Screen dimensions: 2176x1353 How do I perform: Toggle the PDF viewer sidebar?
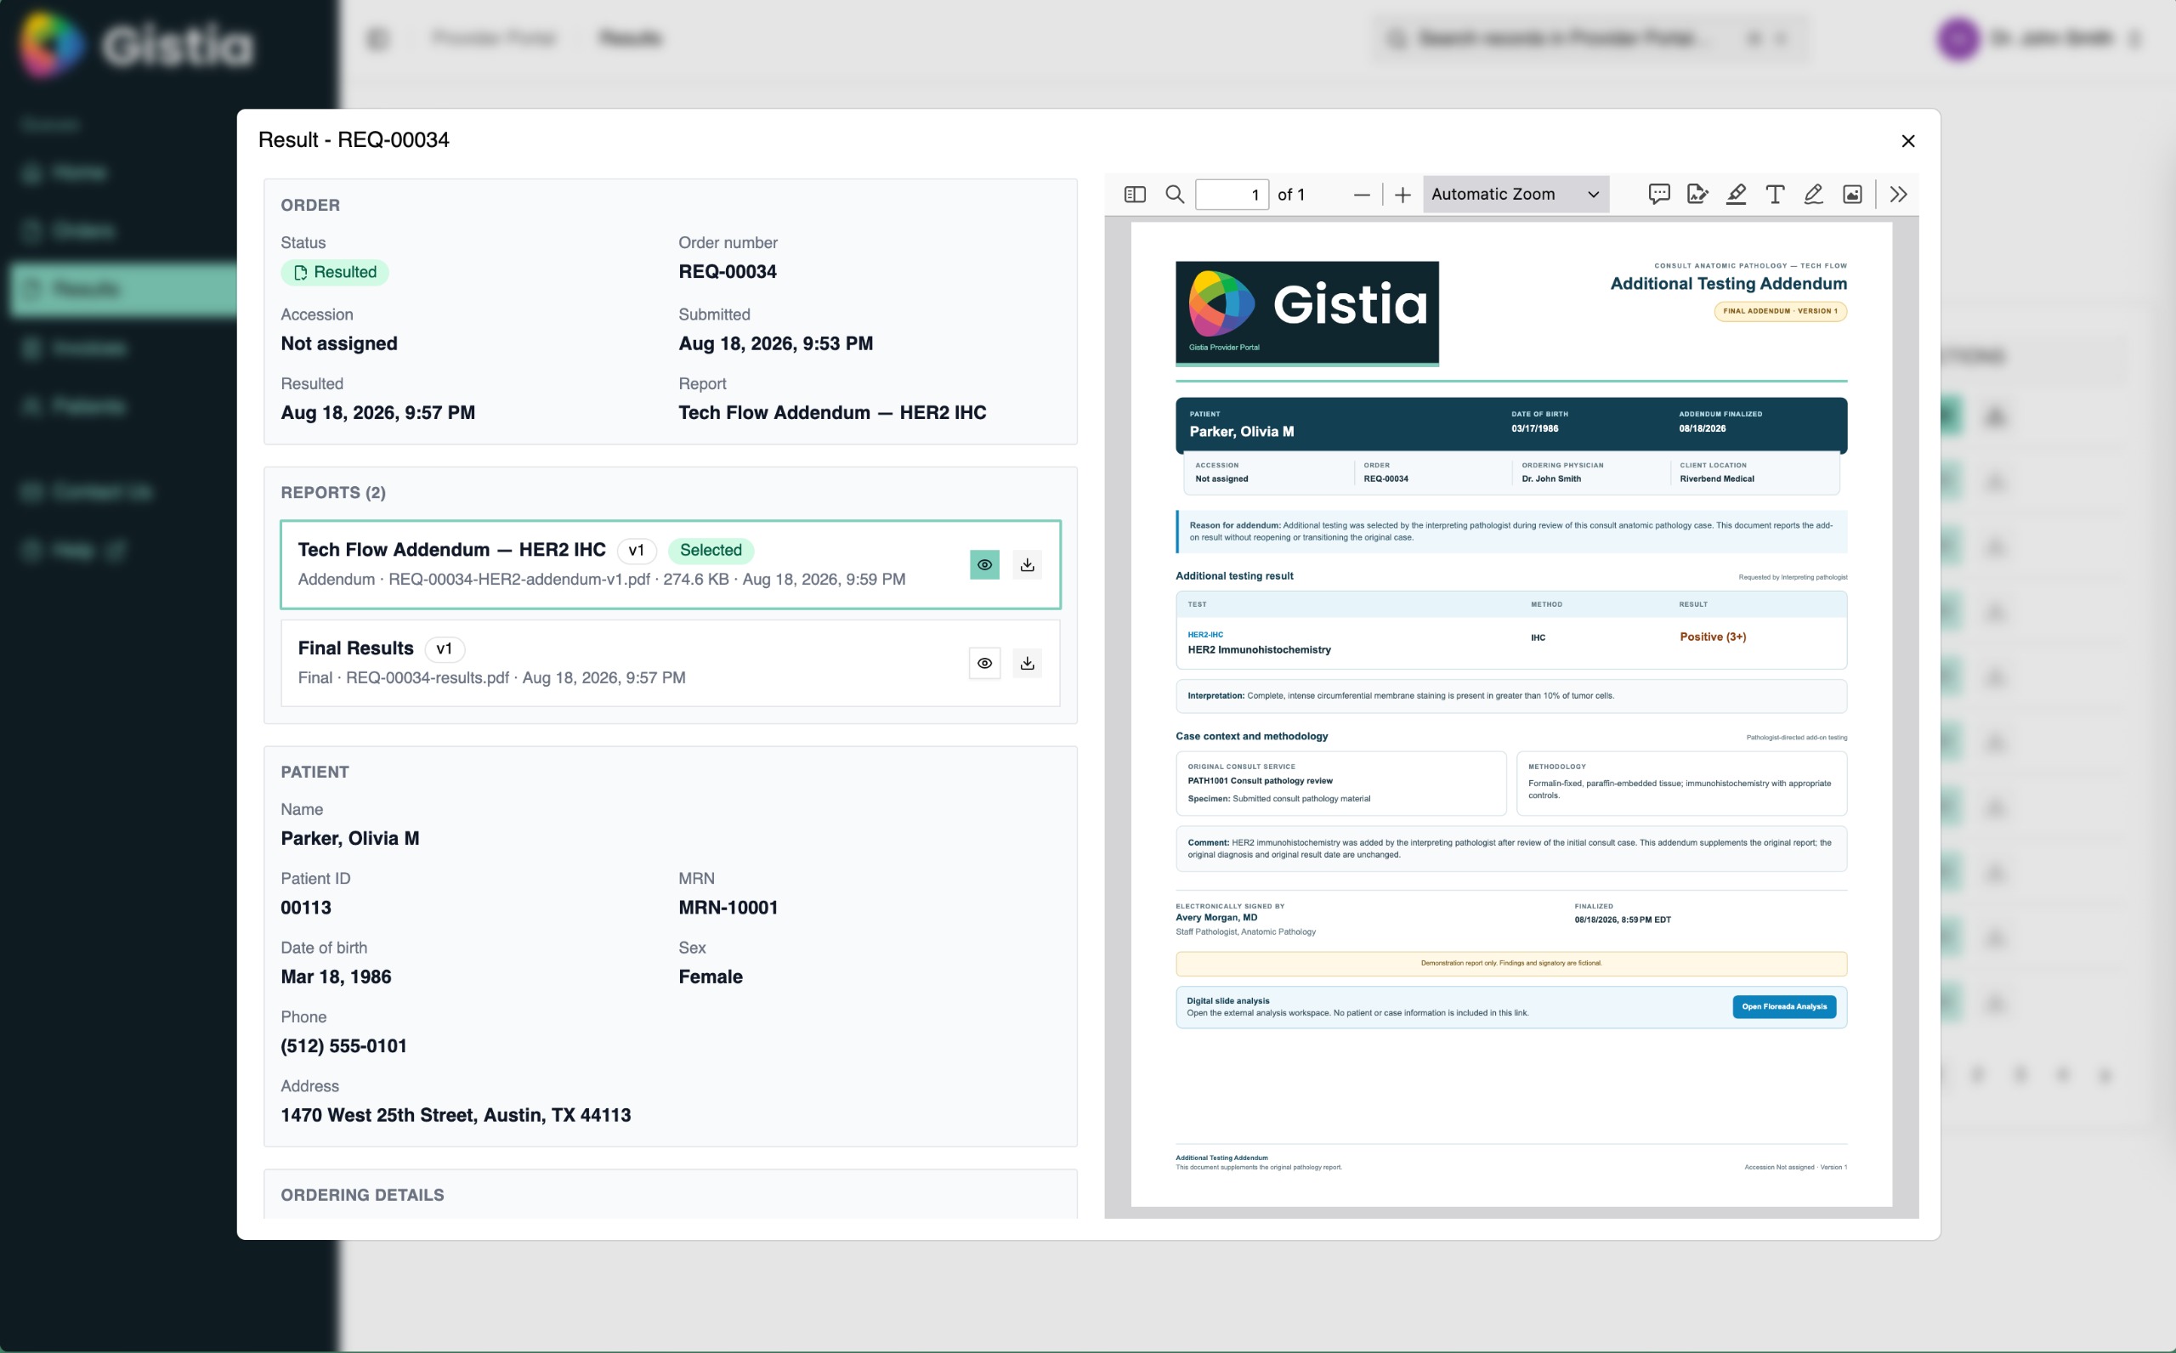tap(1135, 194)
